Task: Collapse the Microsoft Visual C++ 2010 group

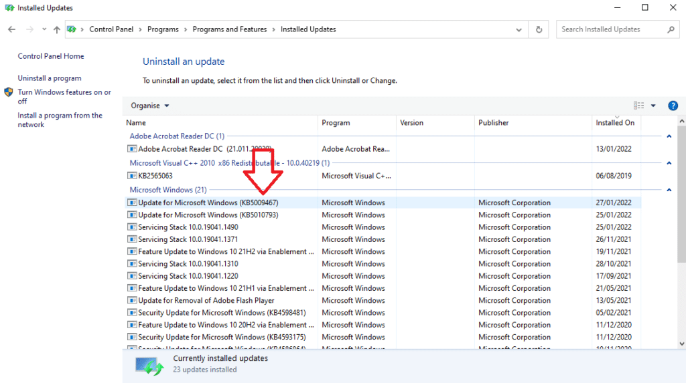Action: pyautogui.click(x=669, y=163)
